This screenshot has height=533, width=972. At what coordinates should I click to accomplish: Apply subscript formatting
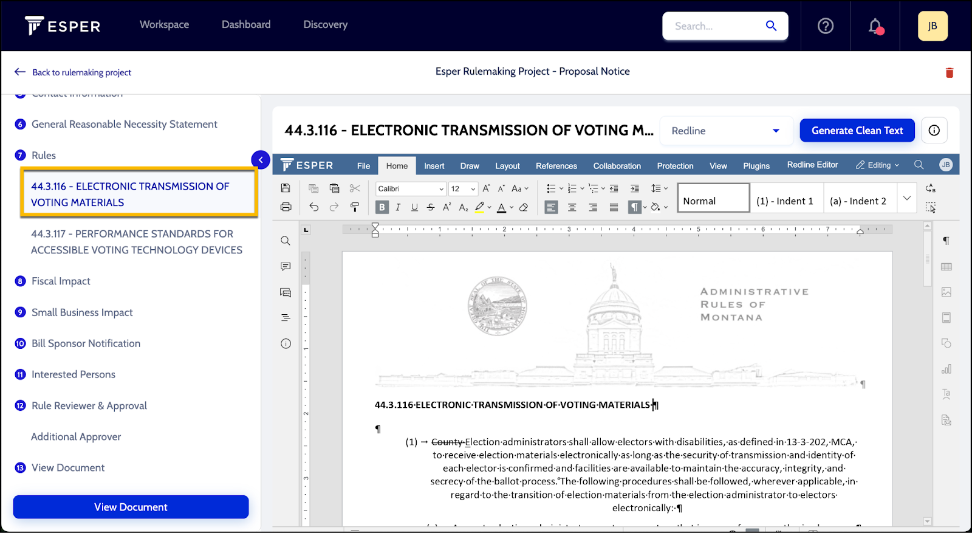click(463, 207)
